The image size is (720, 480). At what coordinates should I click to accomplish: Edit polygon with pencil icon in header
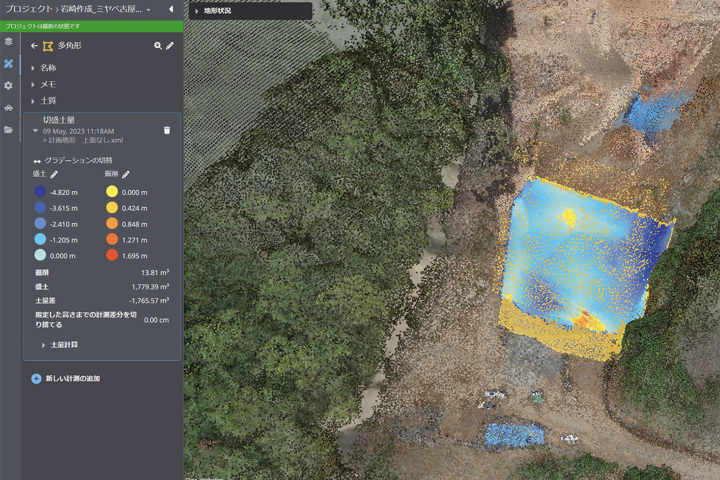[170, 46]
